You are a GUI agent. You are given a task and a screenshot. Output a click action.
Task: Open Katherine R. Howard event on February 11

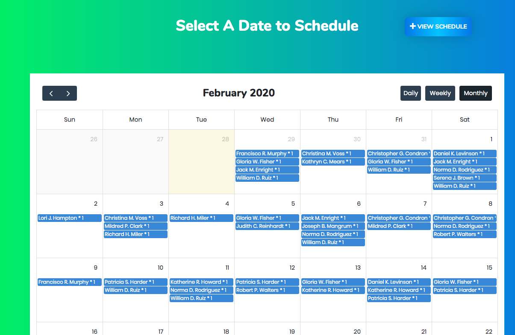pos(201,282)
